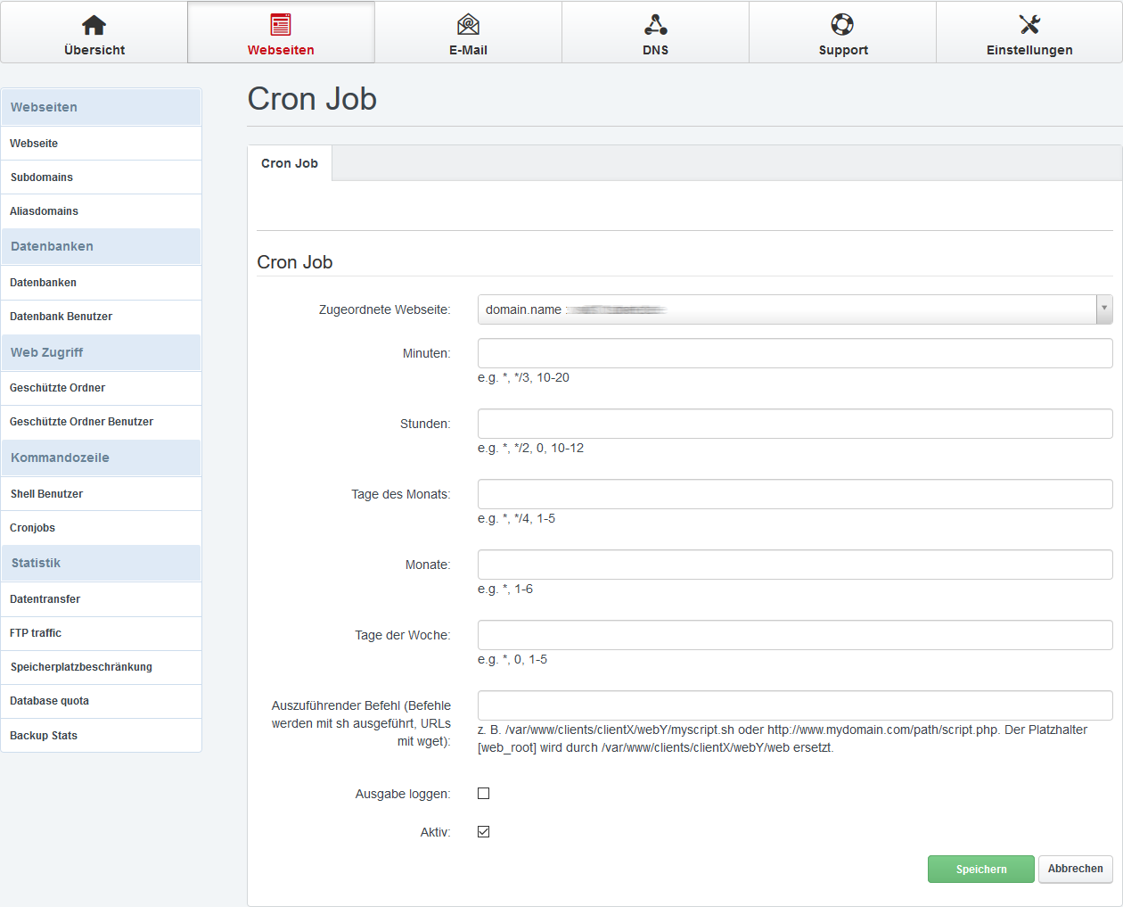This screenshot has width=1123, height=907.
Task: Select Shell Benutzer in the sidebar
Action: pyautogui.click(x=47, y=494)
